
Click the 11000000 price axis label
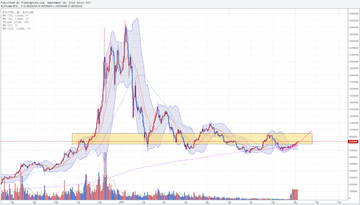[x=354, y=123]
